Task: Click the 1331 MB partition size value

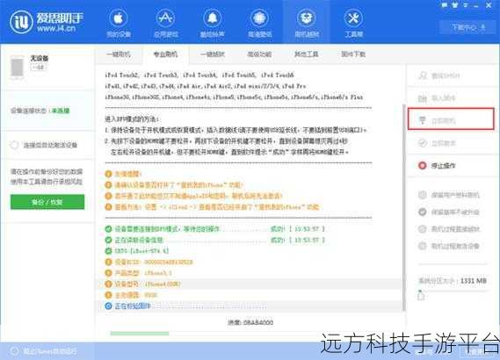Action: pos(474,281)
